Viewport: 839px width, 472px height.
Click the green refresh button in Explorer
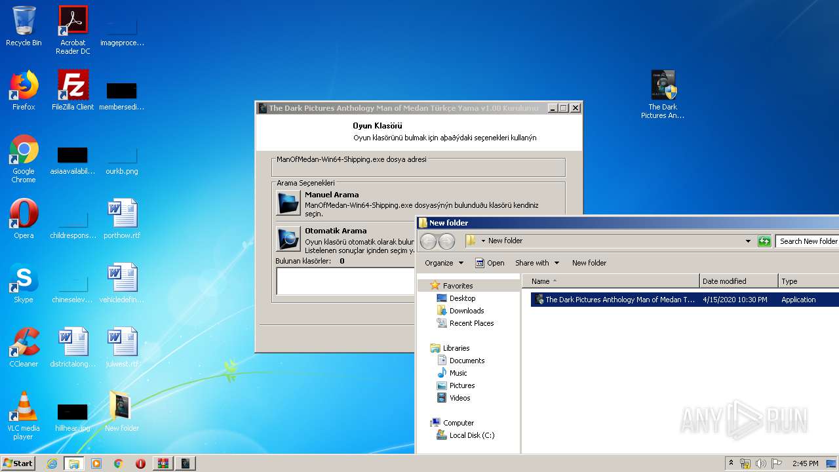pos(764,241)
